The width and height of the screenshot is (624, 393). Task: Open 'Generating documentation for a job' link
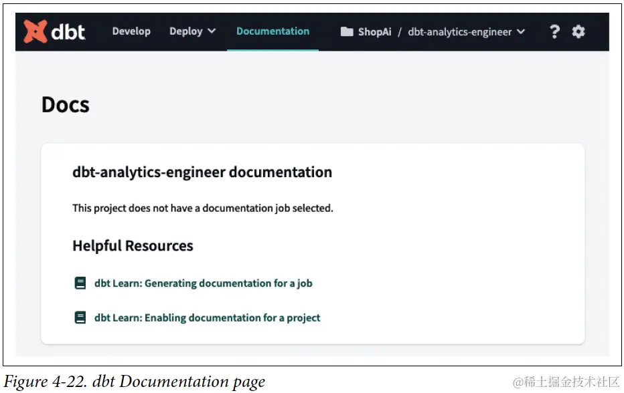click(x=204, y=283)
